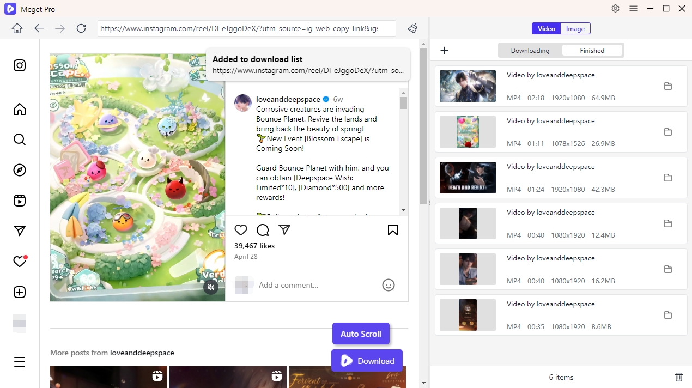692x388 pixels.
Task: Click the Added to download list notification
Action: pyautogui.click(x=308, y=65)
